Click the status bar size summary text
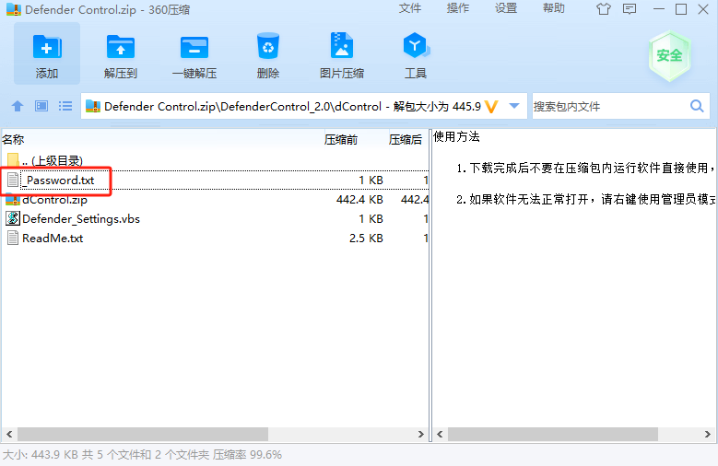The image size is (718, 466). click(142, 455)
